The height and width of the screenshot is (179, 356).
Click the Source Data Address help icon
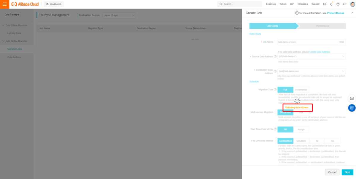pos(275,57)
